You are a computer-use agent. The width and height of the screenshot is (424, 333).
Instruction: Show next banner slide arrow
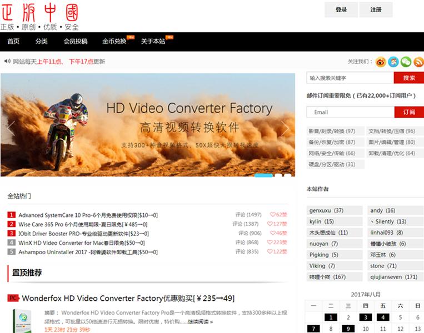coord(285,128)
